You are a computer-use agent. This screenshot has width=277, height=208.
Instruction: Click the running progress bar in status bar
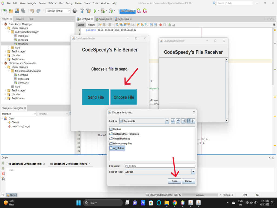point(200,195)
